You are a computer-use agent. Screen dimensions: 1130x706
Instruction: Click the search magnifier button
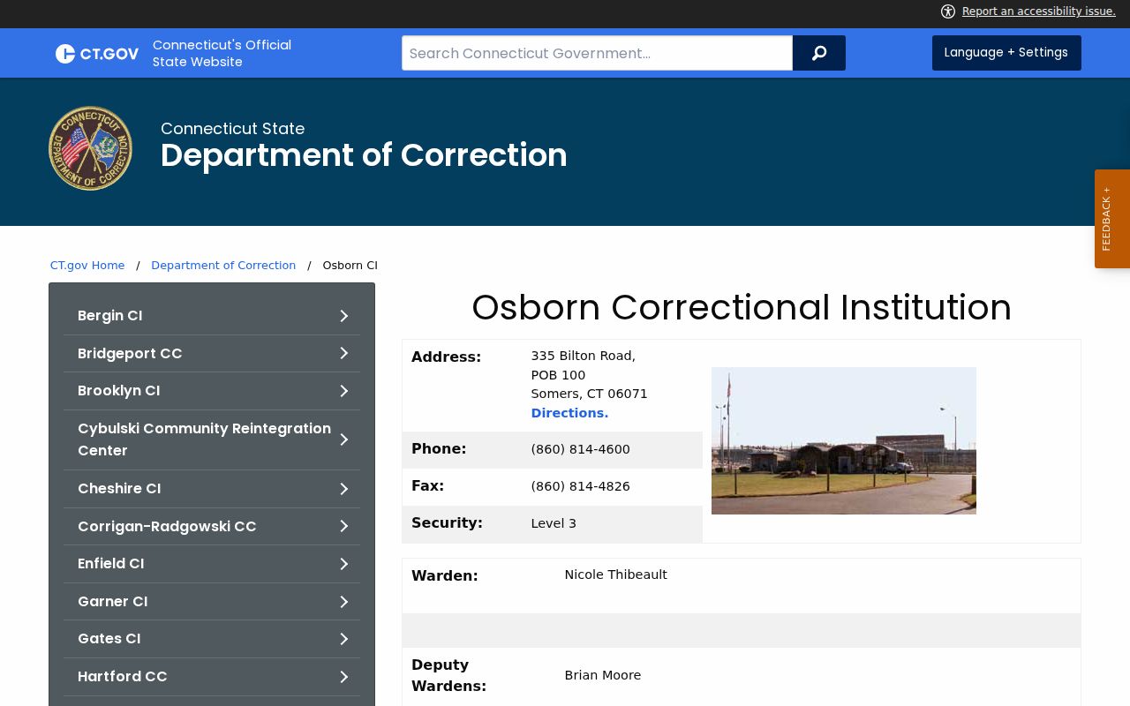tap(819, 53)
